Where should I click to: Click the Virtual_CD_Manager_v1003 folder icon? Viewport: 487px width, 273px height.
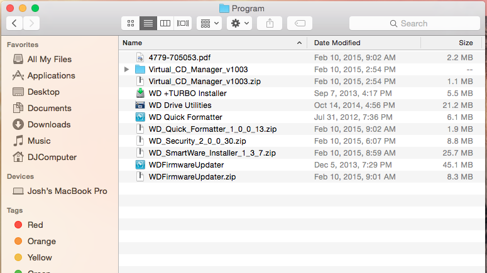coord(140,70)
